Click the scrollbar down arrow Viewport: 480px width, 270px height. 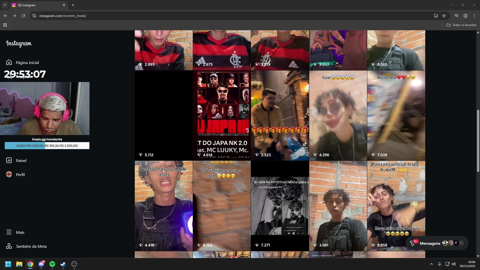478,256
